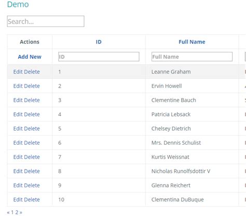The height and width of the screenshot is (222, 246).
Task: Select the name Leanne Graham
Action: [171, 72]
